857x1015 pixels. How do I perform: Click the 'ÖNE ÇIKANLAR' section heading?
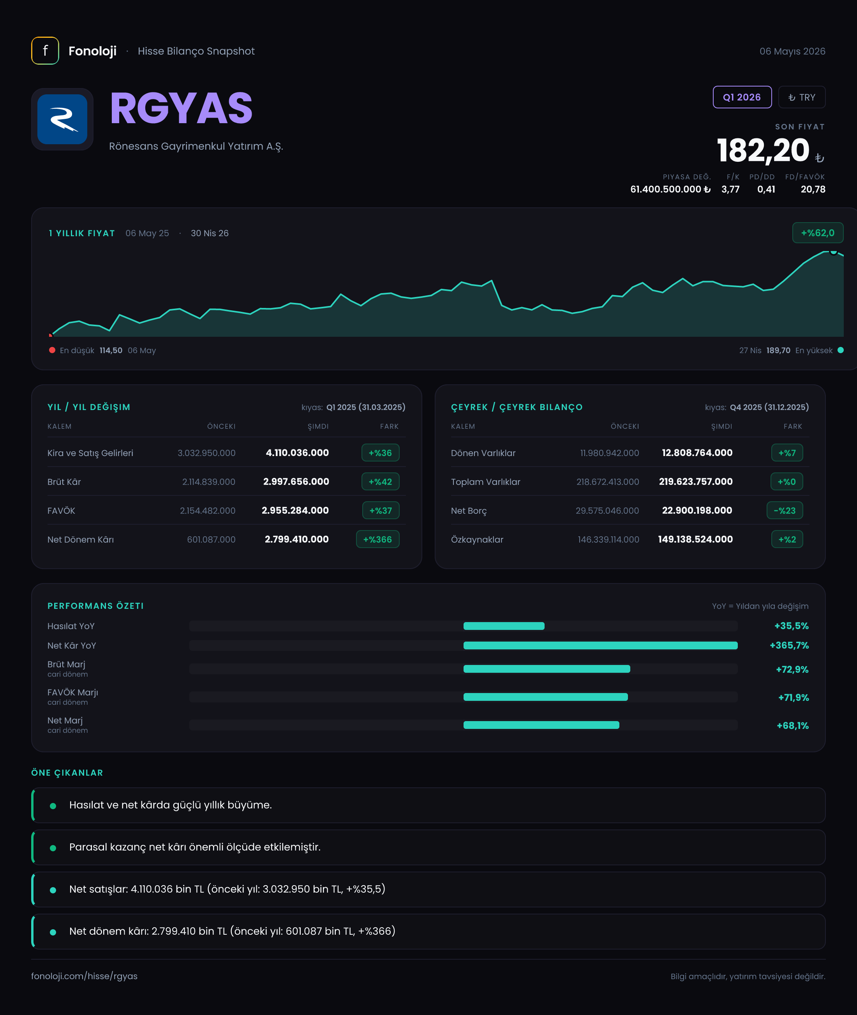[67, 773]
